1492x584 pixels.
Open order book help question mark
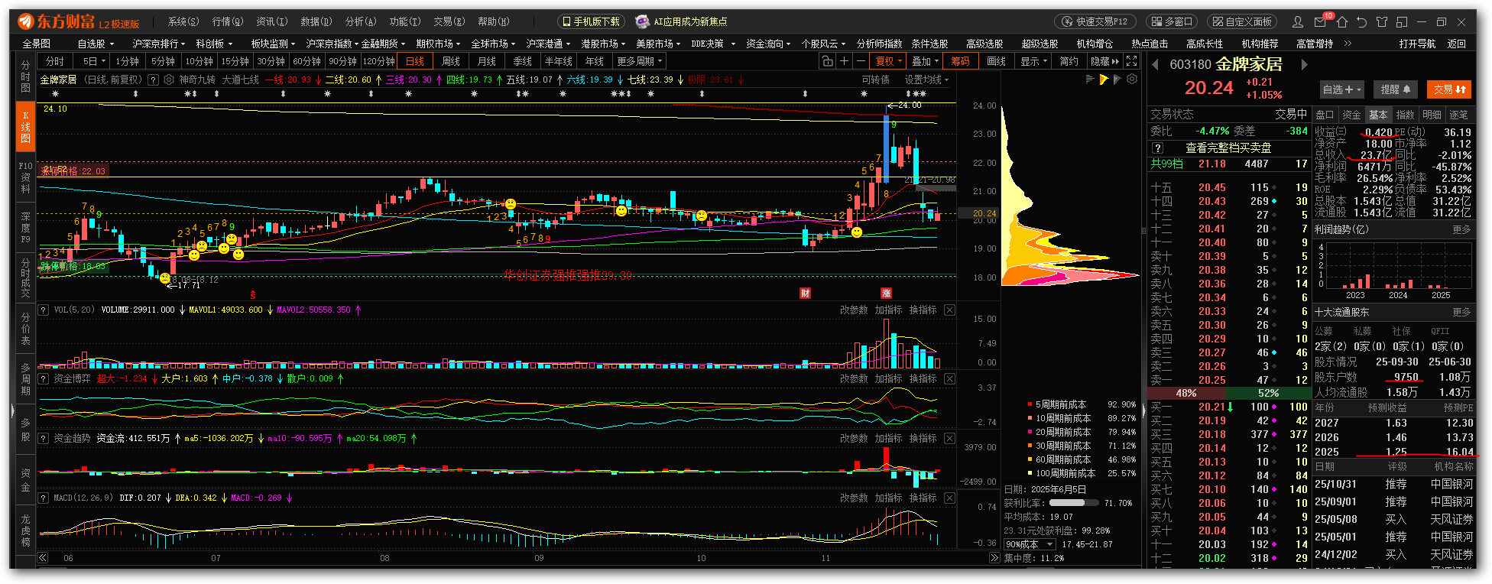(1157, 148)
